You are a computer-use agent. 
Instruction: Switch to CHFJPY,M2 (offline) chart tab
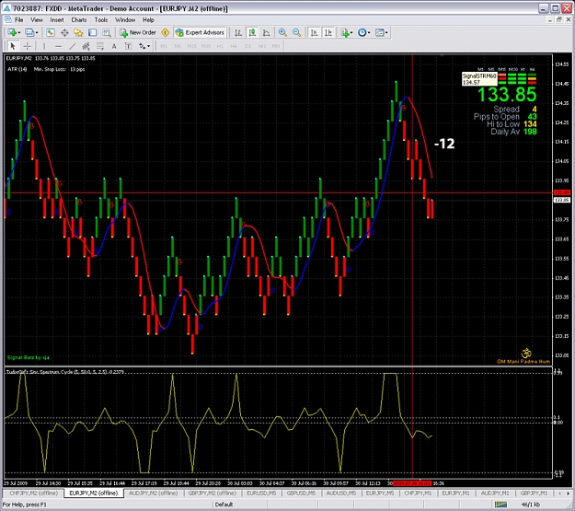point(33,493)
